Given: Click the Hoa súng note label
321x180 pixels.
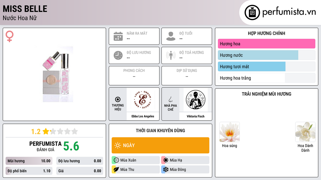Looking at the screenshot, I should tap(229, 146).
